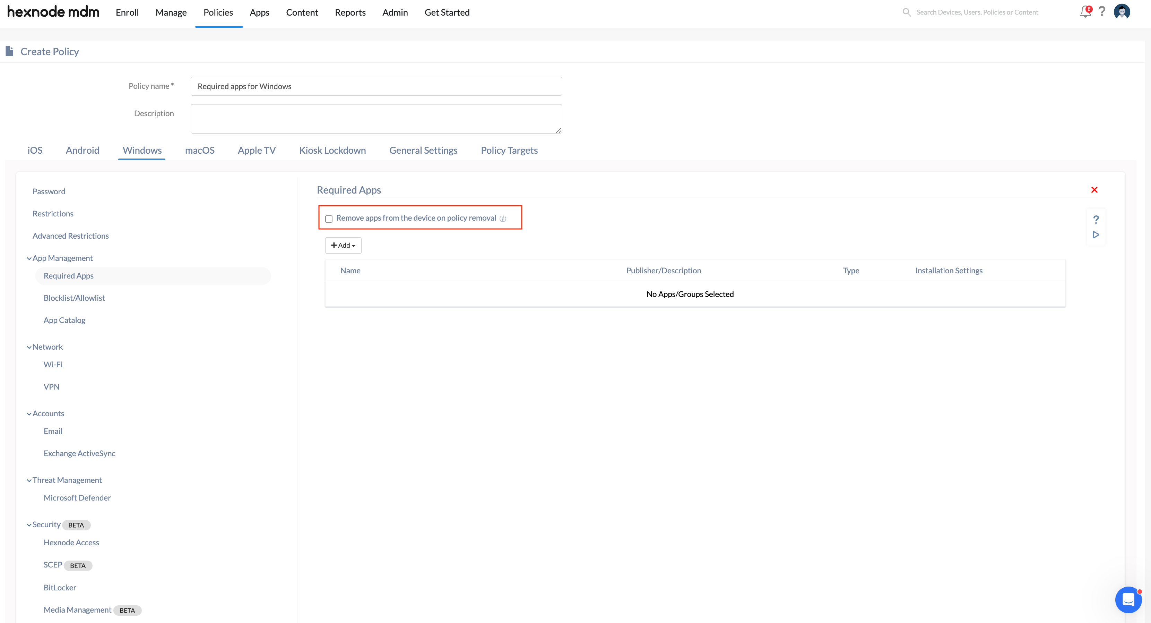Open the Admin menu
The width and height of the screenshot is (1151, 623).
pos(395,12)
